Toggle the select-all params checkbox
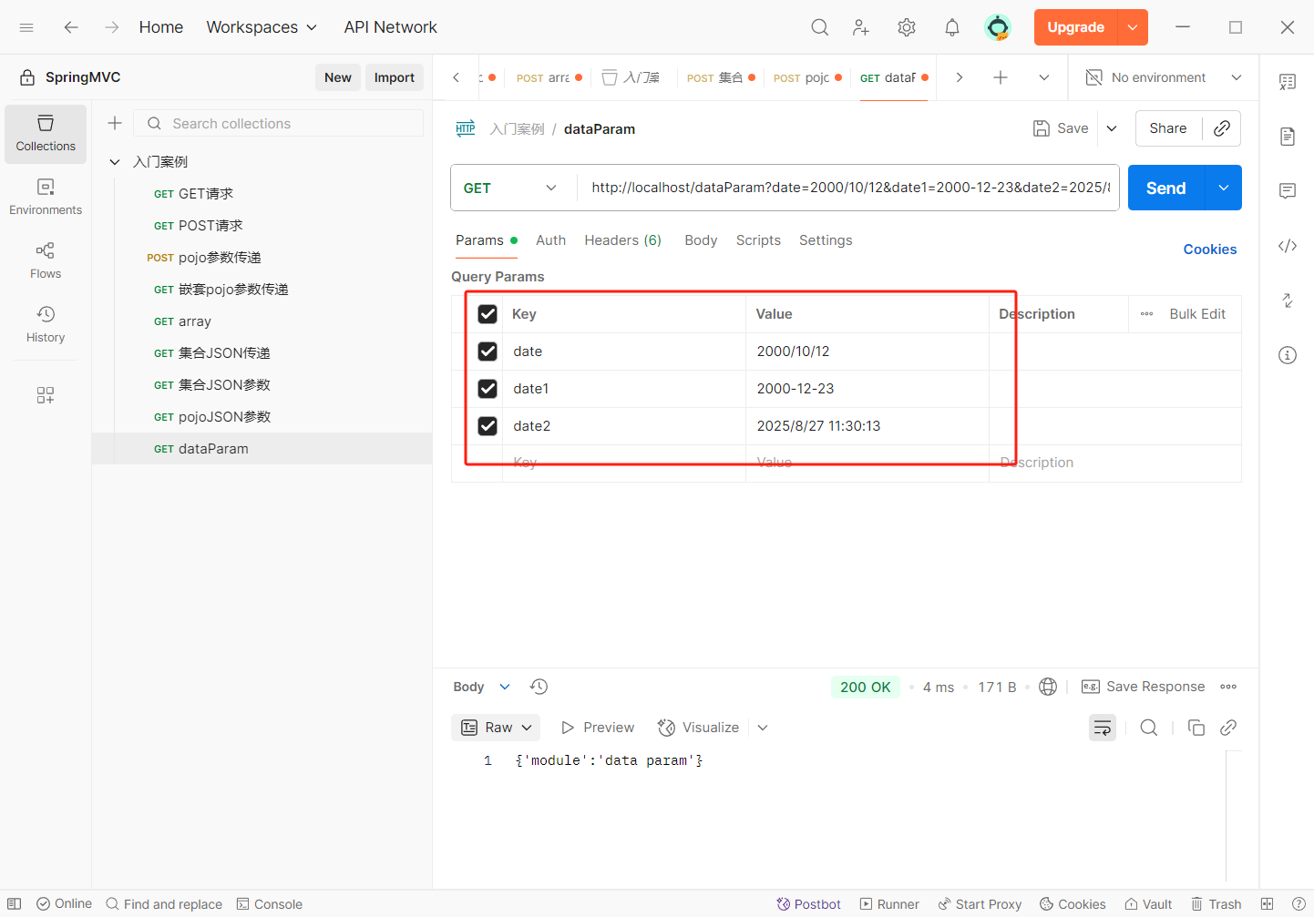The height and width of the screenshot is (917, 1314). click(488, 314)
